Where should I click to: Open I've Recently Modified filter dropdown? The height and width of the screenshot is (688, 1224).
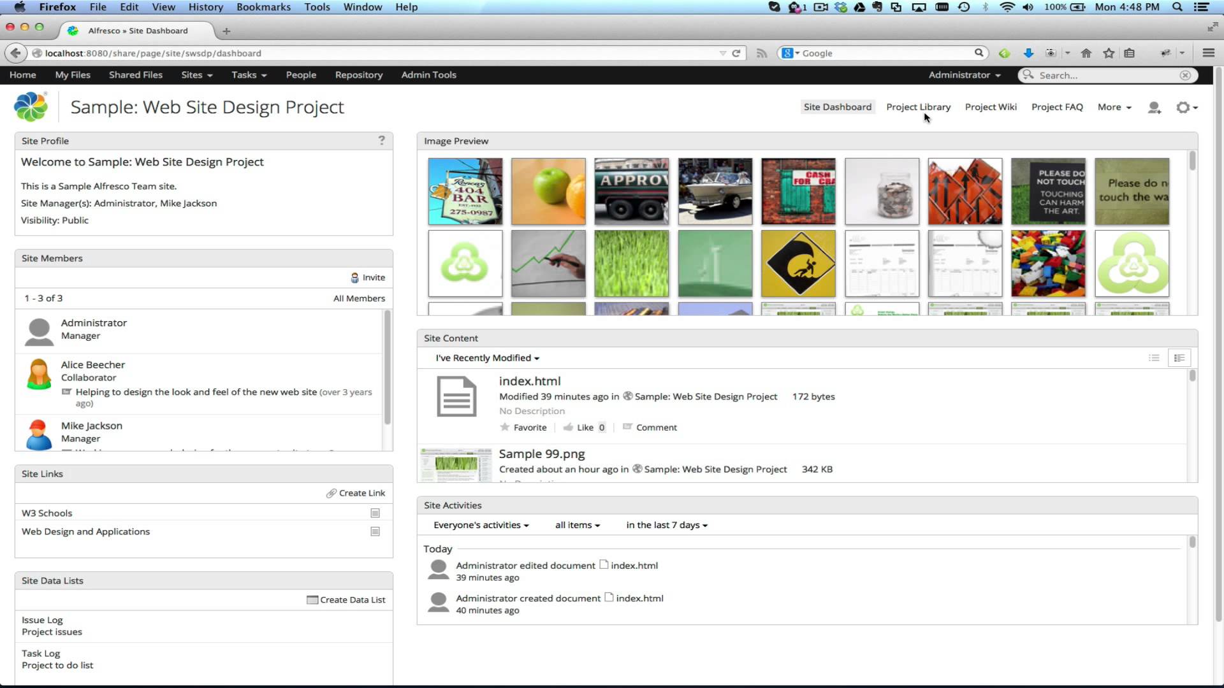(x=487, y=358)
